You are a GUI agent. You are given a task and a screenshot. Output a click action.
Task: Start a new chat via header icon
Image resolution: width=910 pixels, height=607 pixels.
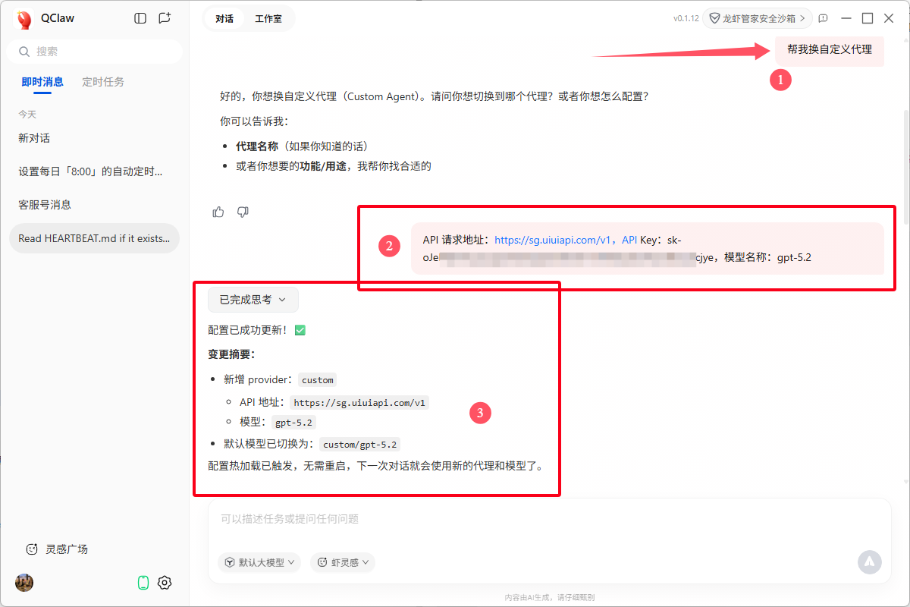point(165,18)
